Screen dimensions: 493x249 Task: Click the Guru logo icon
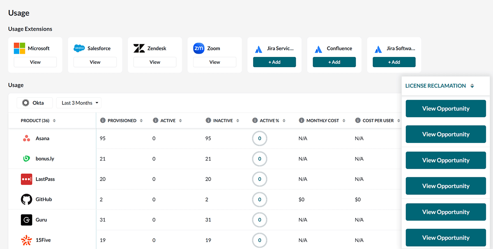[26, 220]
